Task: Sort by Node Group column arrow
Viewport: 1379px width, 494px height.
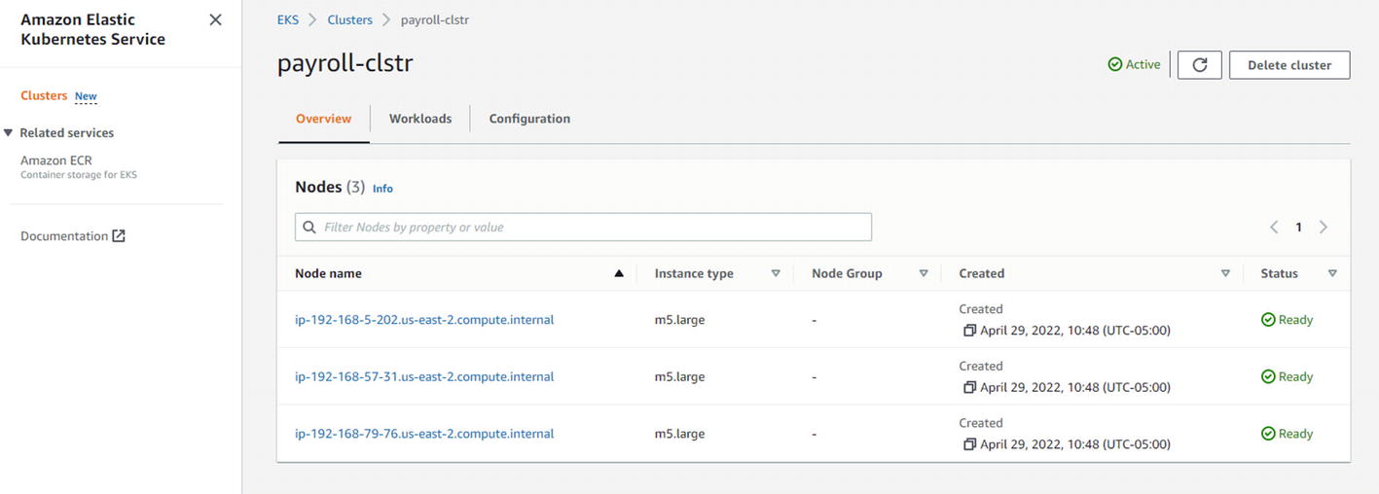Action: click(x=924, y=273)
